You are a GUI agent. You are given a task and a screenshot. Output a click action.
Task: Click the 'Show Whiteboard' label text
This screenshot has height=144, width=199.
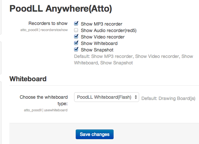(99, 43)
